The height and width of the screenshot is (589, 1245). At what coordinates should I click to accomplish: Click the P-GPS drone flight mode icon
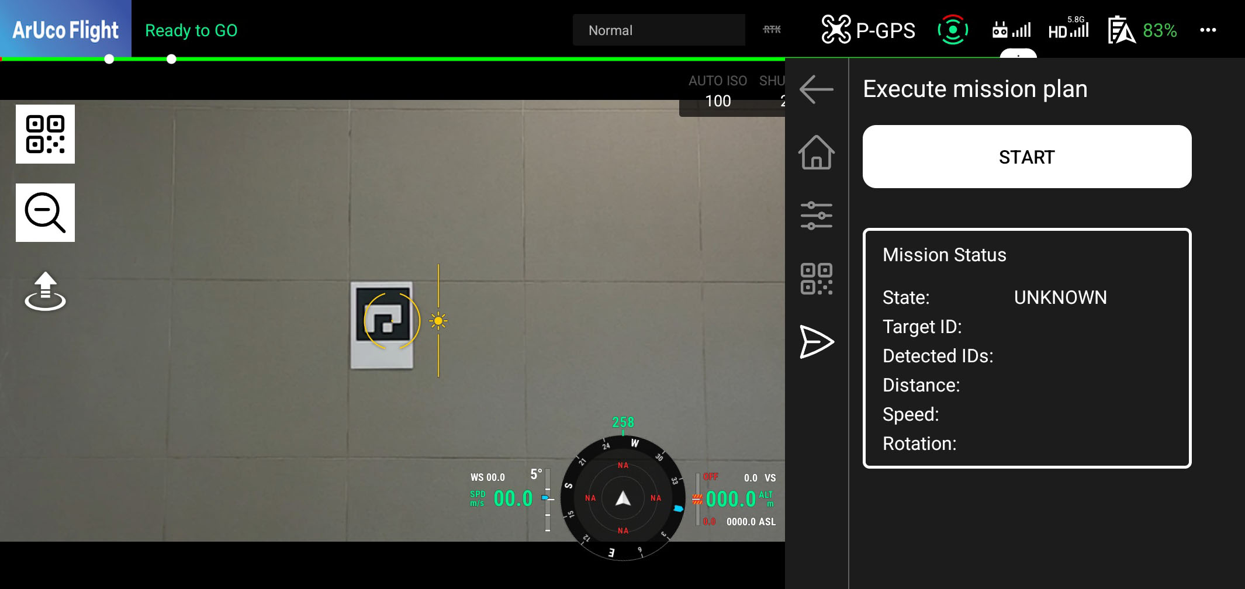click(x=868, y=30)
